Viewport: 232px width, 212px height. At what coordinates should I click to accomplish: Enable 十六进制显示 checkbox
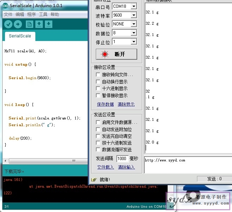pyautogui.click(x=98, y=88)
